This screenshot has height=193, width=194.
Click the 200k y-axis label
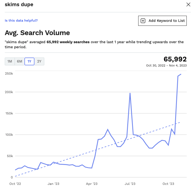[9, 92]
